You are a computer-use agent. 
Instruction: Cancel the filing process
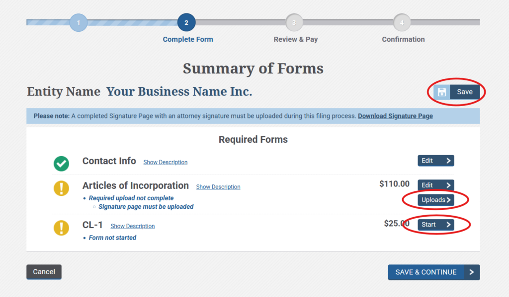point(44,272)
